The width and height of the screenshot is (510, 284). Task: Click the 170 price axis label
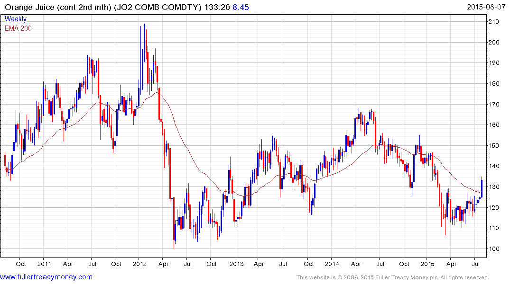coord(494,105)
